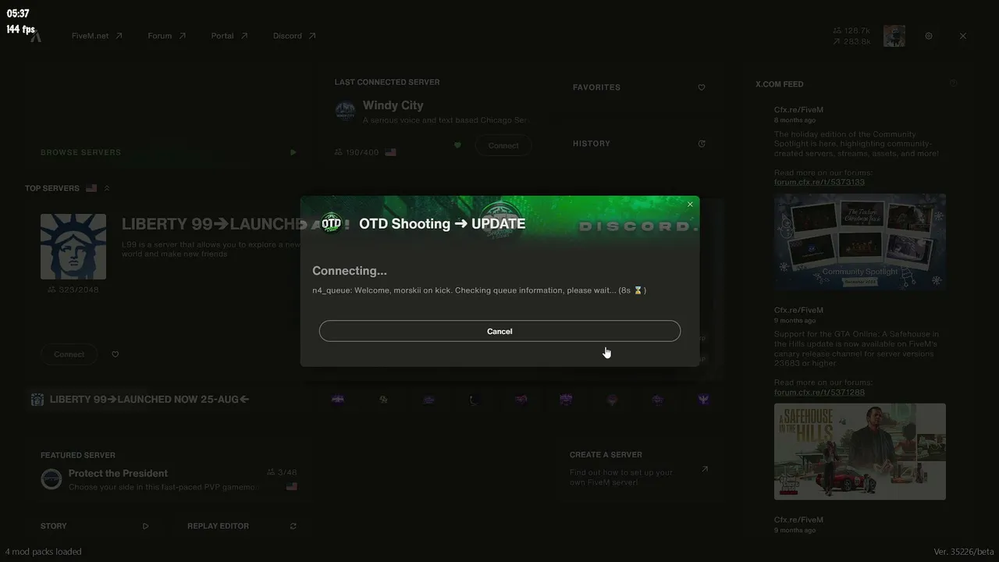Viewport: 999px width, 562px height.
Task: Click the History section icon
Action: coord(702,144)
